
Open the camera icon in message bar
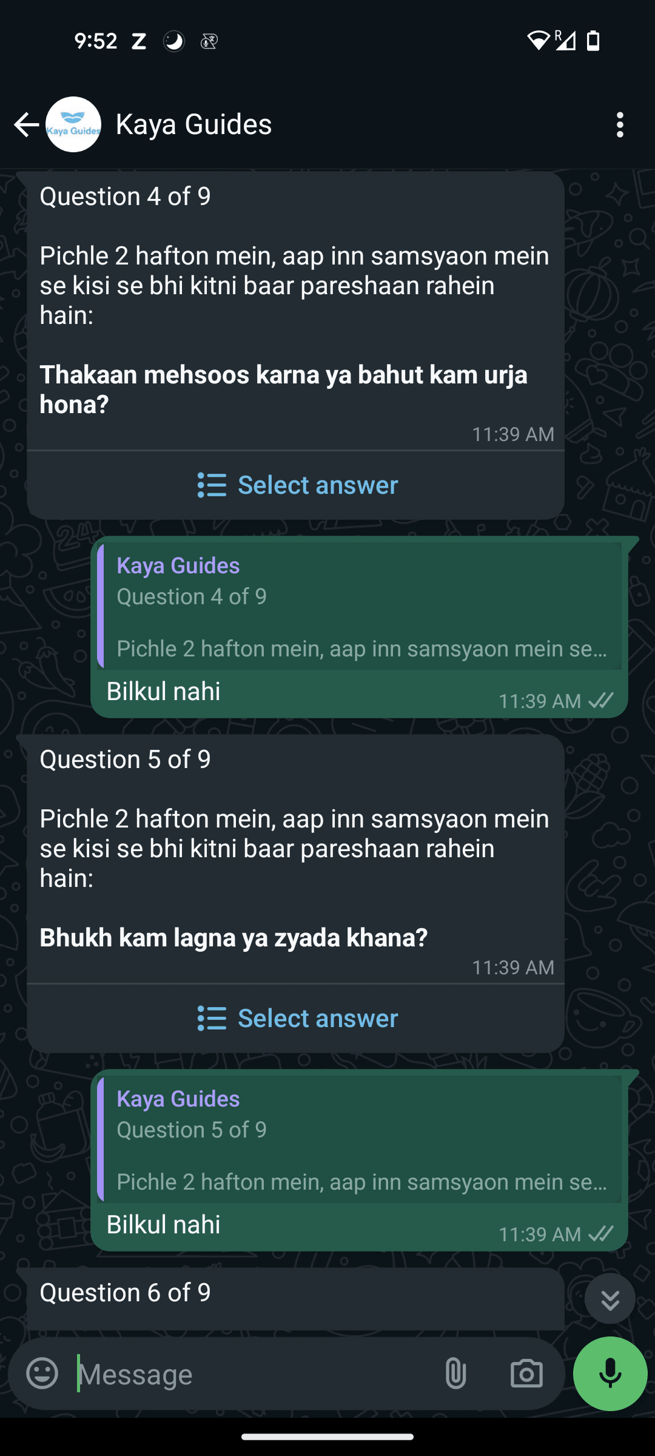pos(526,1373)
